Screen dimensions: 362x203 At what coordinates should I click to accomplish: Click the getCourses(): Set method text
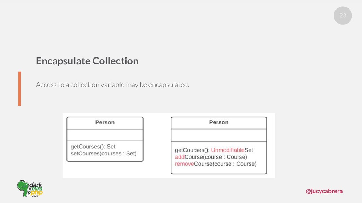click(93, 147)
